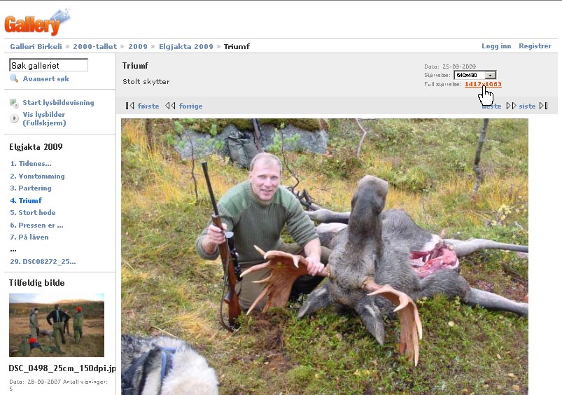Click the Søk galleriet search field
562x395 pixels.
coord(48,65)
